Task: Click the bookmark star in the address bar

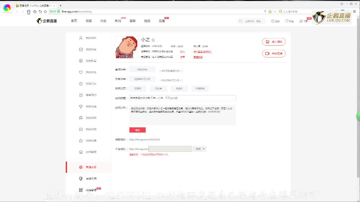Action: pos(270,11)
